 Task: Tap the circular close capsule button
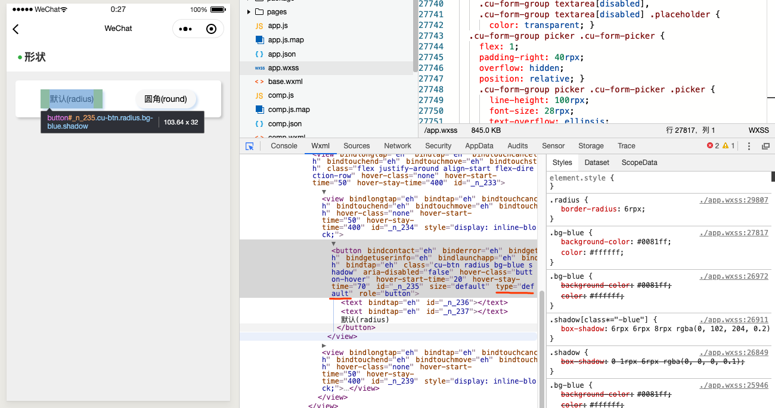pos(211,29)
